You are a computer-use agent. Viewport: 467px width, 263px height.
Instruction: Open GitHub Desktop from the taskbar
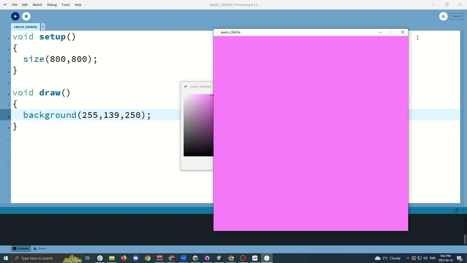click(x=207, y=258)
